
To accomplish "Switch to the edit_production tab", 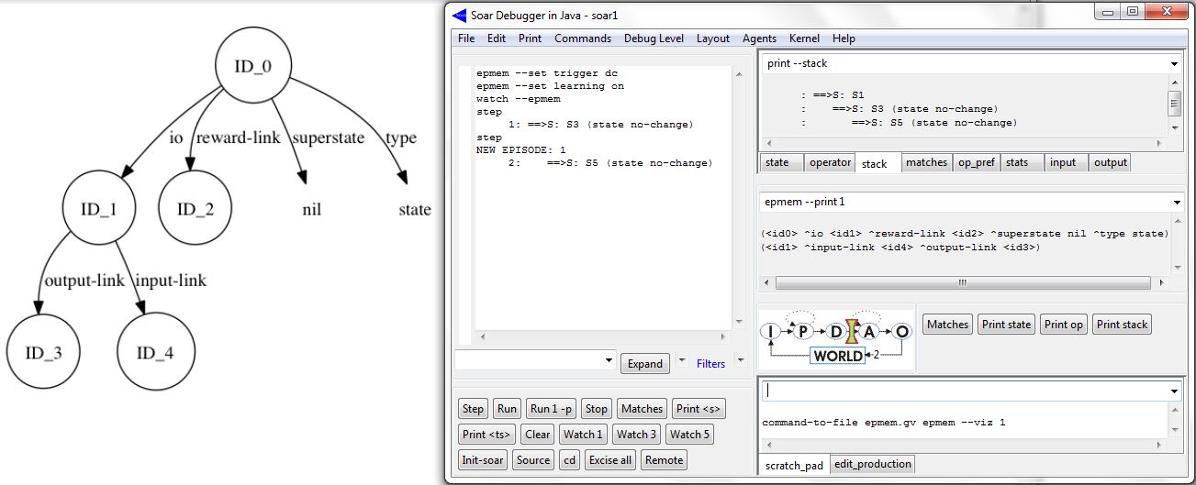I will pyautogui.click(x=872, y=464).
